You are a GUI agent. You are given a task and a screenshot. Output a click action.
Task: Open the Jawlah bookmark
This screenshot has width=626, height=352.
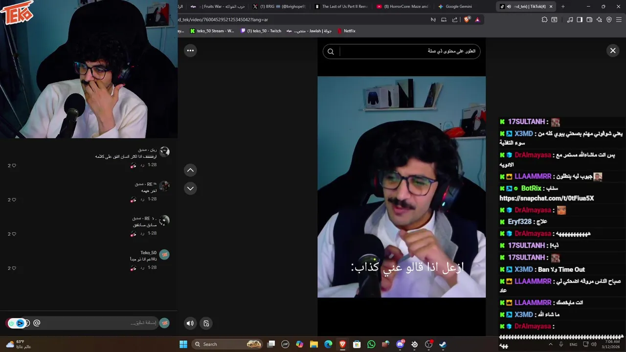click(x=309, y=31)
